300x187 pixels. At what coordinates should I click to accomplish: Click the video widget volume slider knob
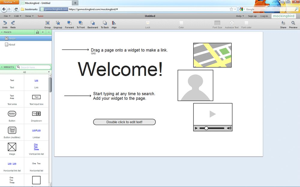[x=206, y=128]
